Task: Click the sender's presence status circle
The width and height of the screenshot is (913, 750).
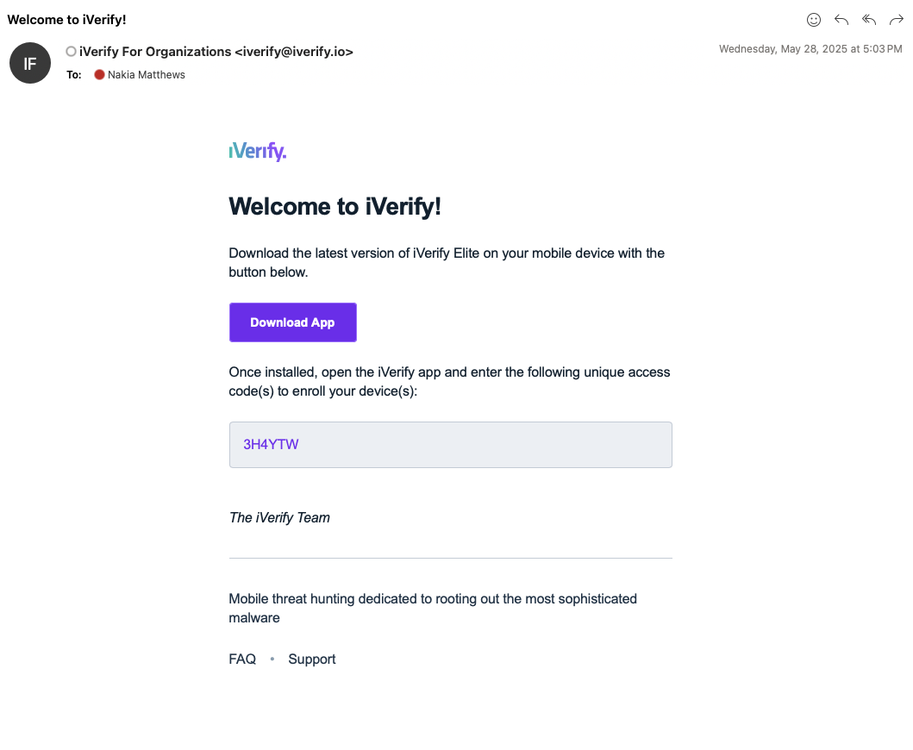Action: tap(71, 52)
